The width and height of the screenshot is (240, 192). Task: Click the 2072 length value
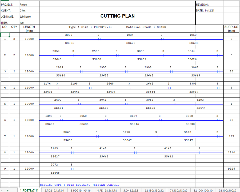(54, 165)
